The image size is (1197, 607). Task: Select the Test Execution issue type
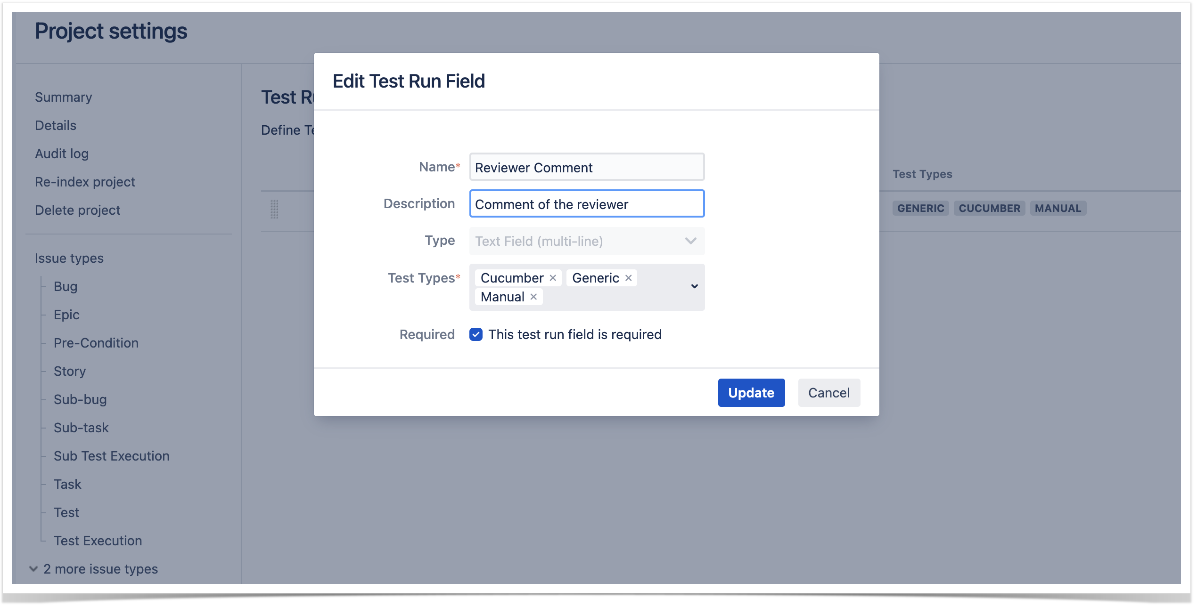click(98, 541)
